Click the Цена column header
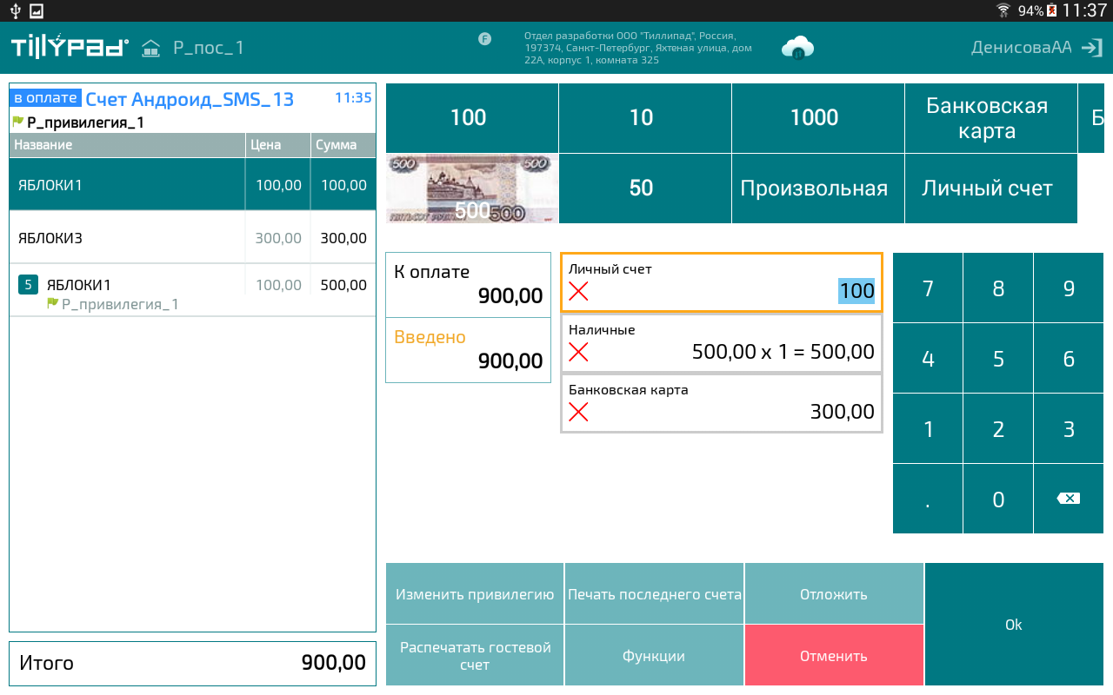Viewport: 1113px width, 695px height. click(x=277, y=145)
